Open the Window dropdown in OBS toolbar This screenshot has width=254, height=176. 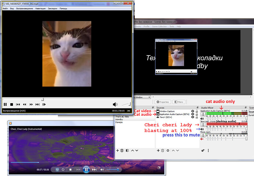(142, 97)
